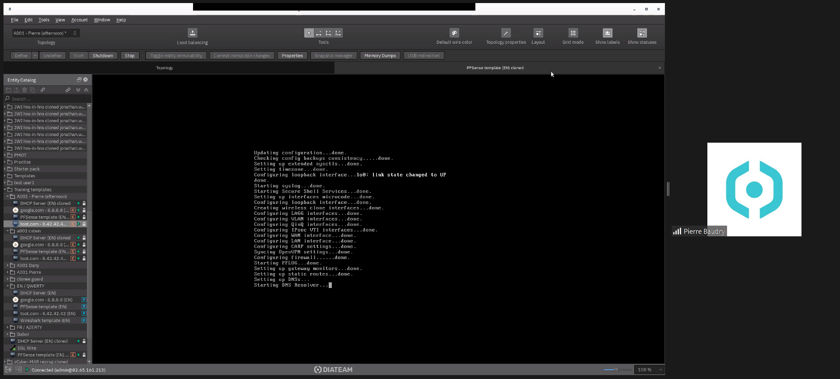
Task: Open Topology properties wrench icon
Action: 506,33
